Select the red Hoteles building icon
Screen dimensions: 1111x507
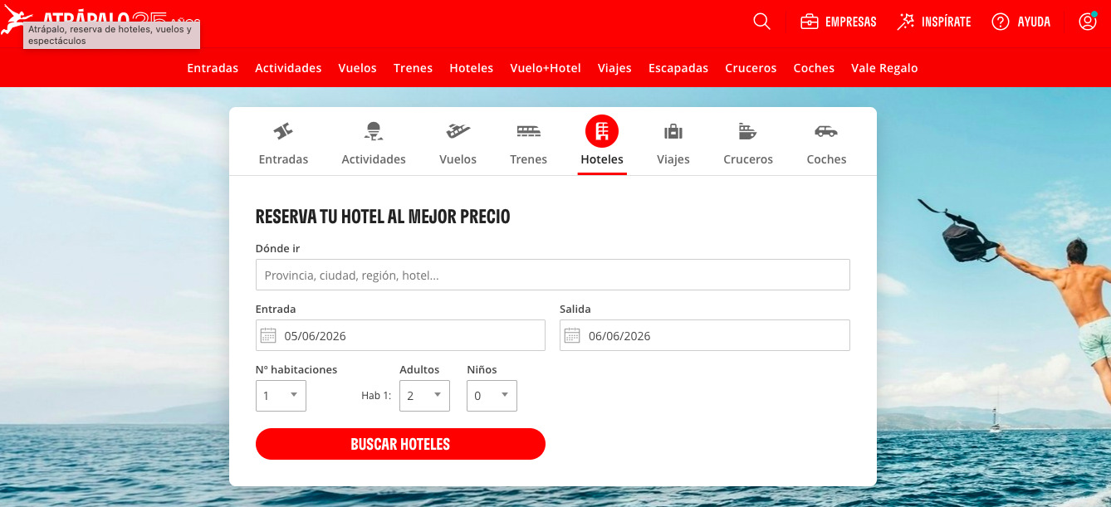tap(602, 131)
